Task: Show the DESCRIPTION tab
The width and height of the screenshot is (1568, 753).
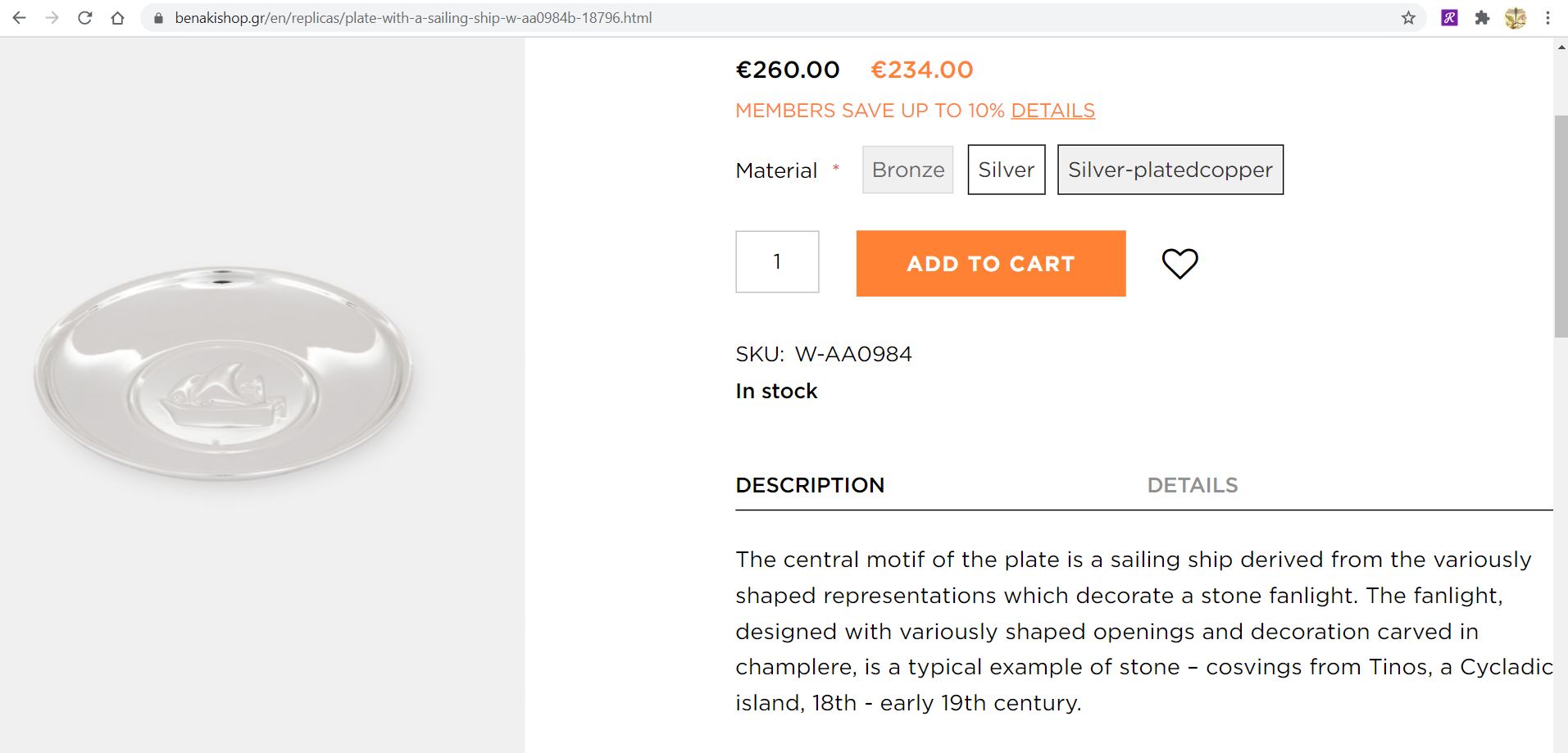Action: (810, 485)
